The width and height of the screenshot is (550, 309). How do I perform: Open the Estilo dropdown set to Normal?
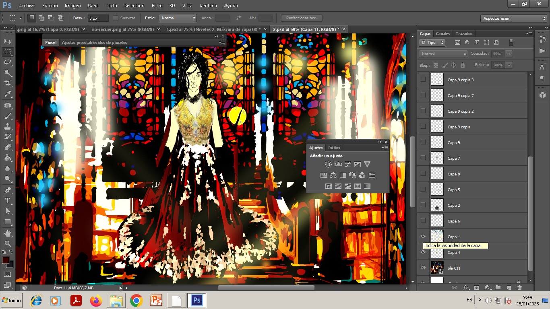178,18
